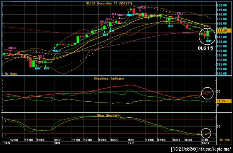
Task: Click the 595.00 price axis label
Action: click(x=222, y=55)
